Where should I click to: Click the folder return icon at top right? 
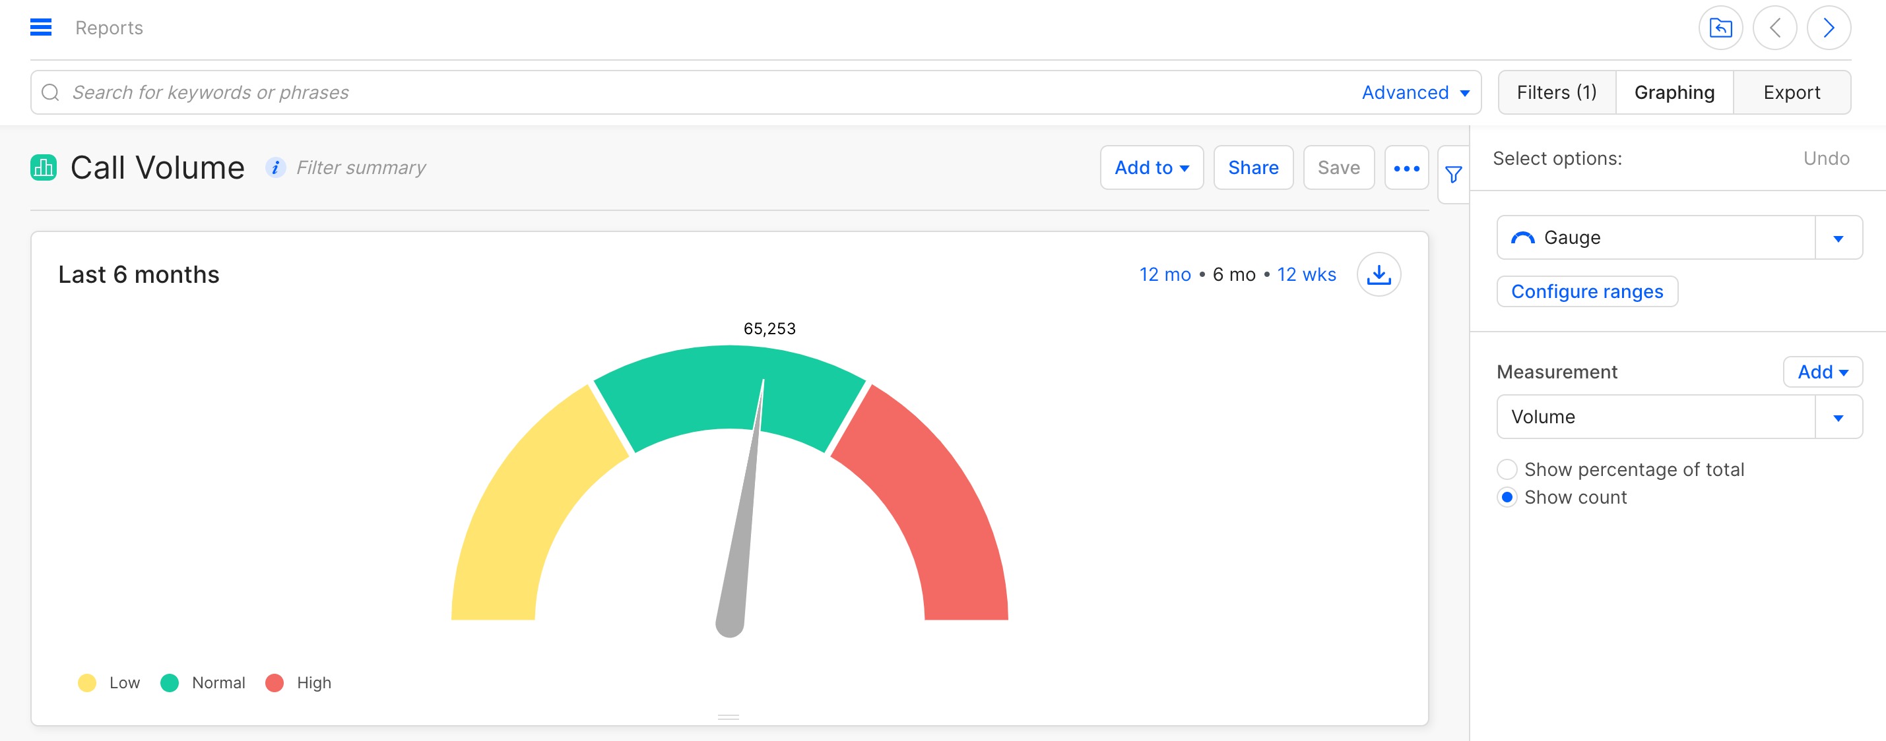[x=1720, y=27]
